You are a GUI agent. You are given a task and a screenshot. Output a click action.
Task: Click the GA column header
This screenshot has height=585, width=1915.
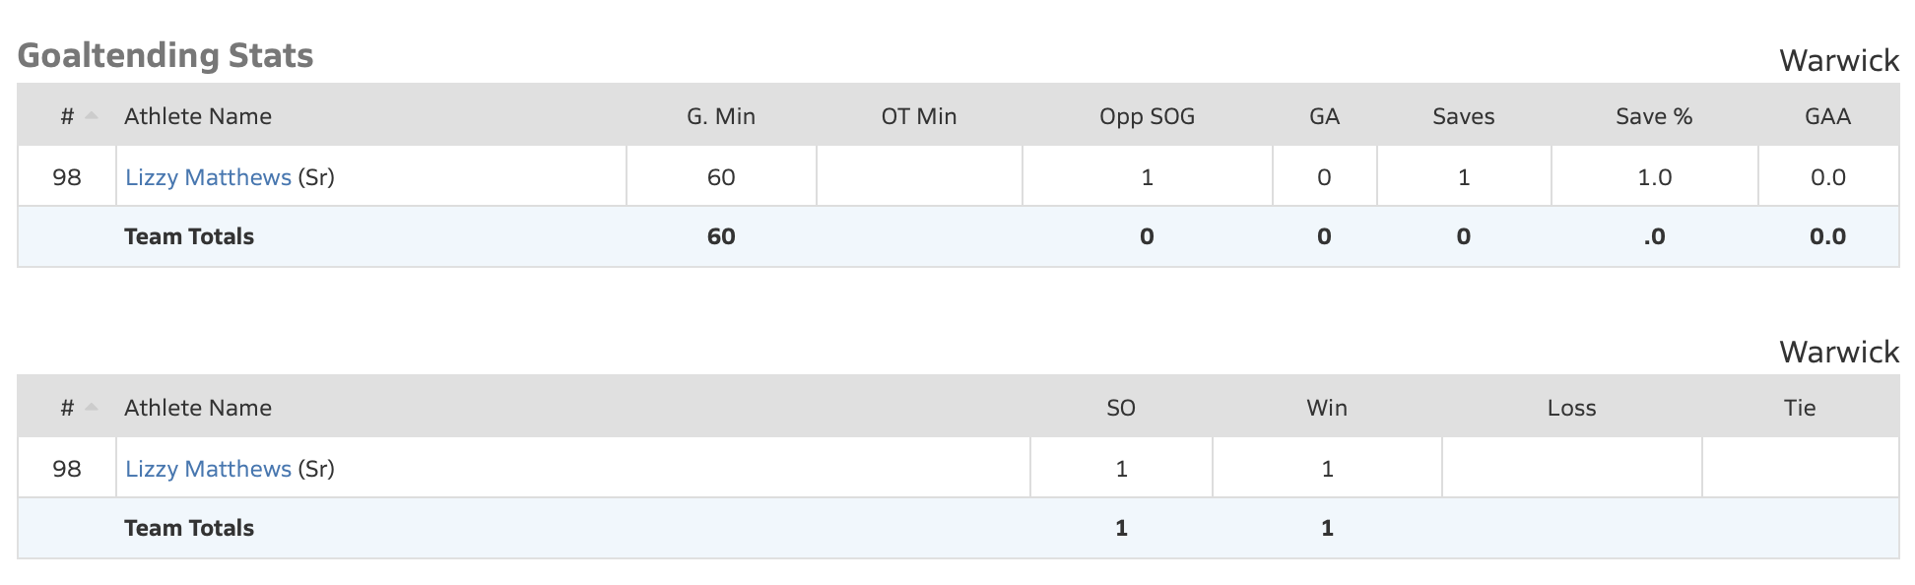click(1324, 116)
